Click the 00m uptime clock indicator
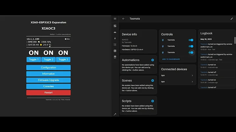 [x=67, y=39]
